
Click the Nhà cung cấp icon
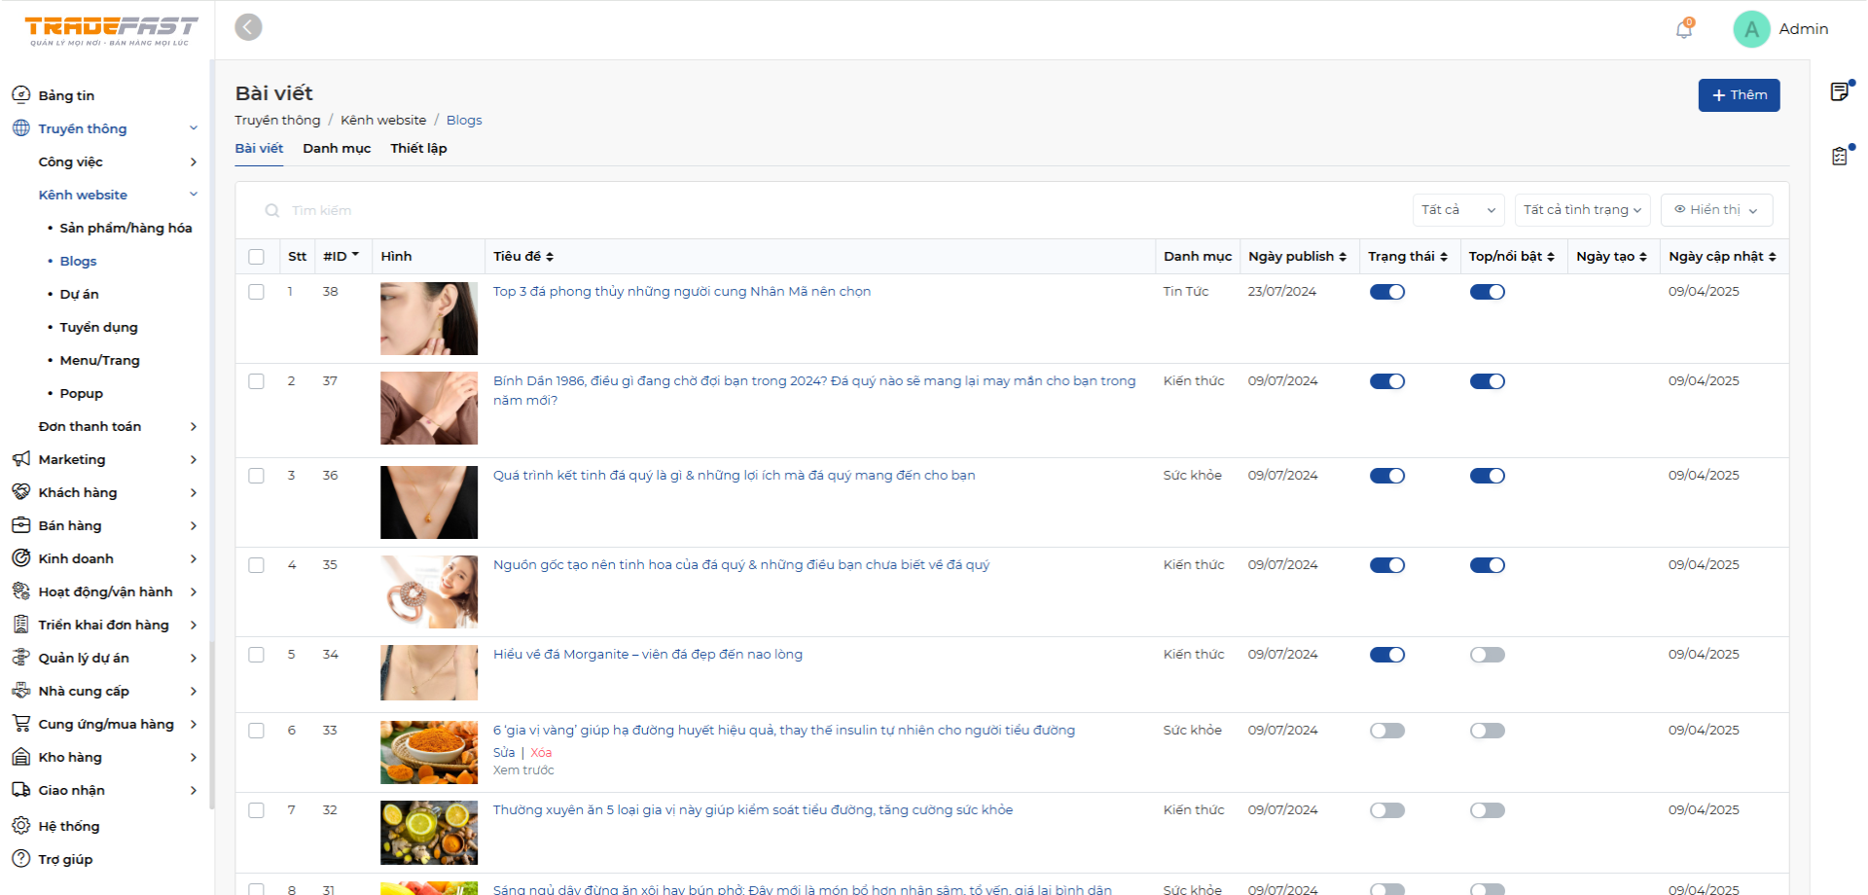pos(20,690)
